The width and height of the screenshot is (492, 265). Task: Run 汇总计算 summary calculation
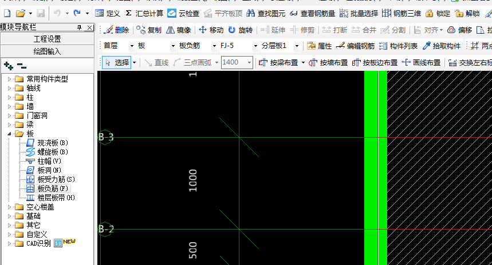pos(144,13)
